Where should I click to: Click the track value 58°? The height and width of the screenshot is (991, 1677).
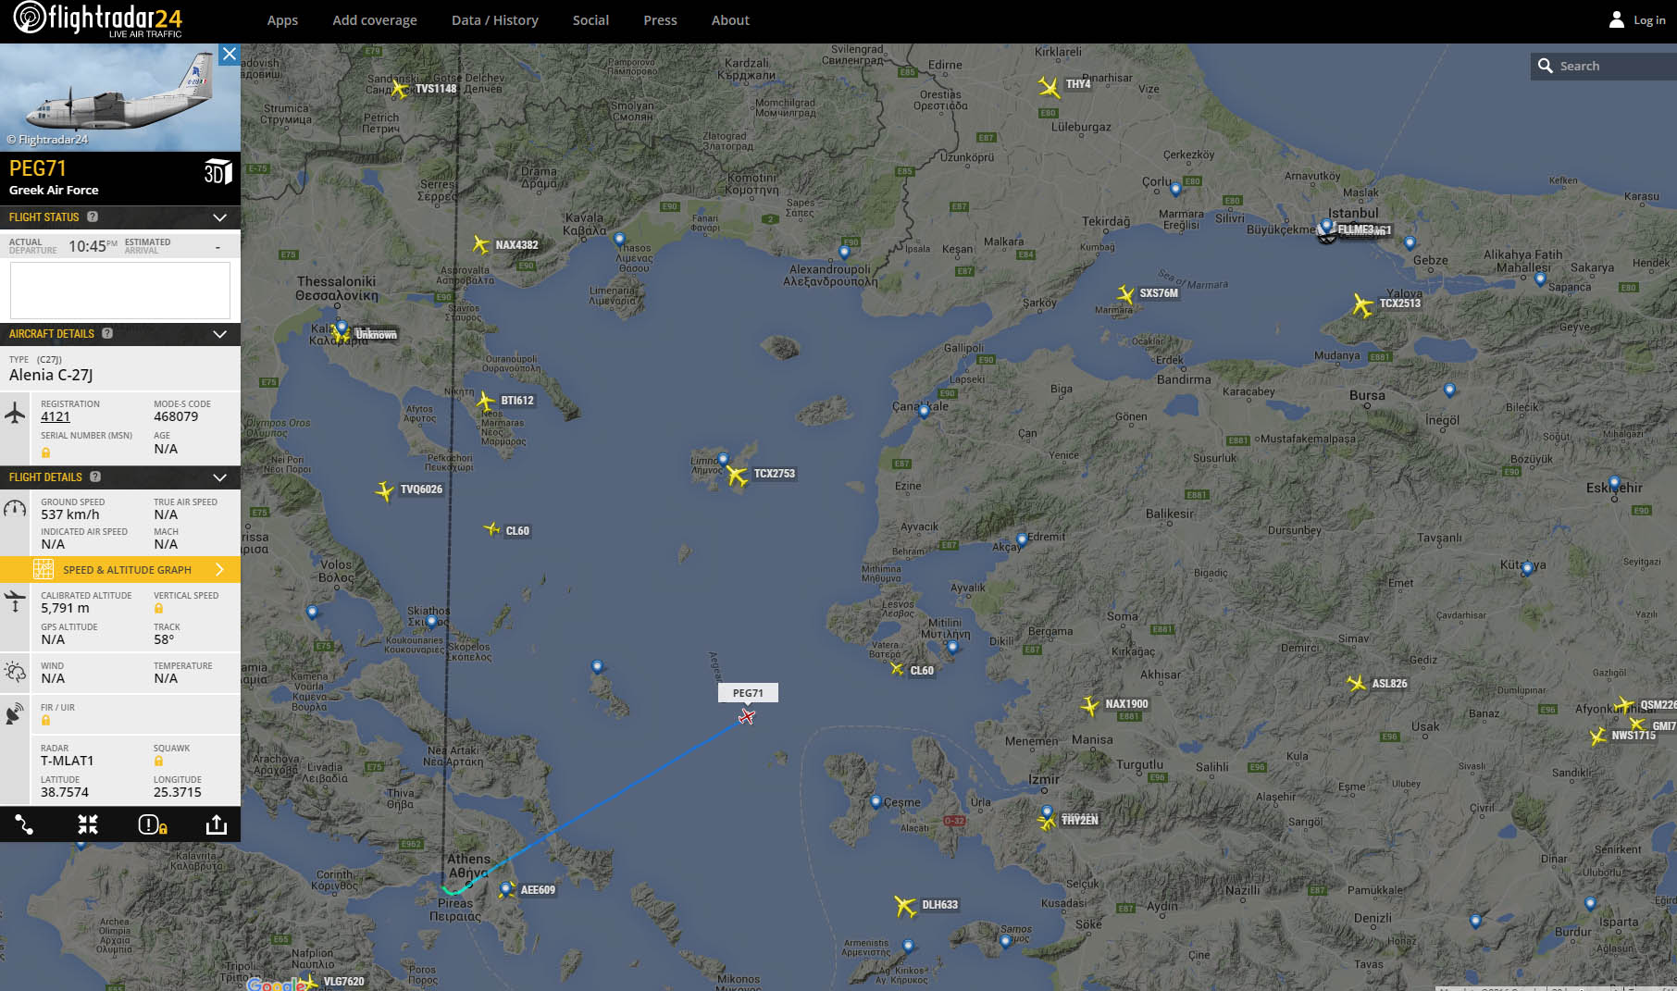coord(164,639)
